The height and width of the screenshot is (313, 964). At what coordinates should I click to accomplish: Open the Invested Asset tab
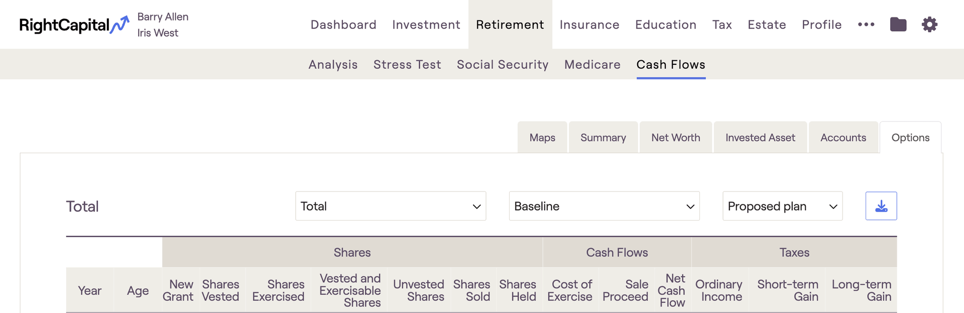760,138
